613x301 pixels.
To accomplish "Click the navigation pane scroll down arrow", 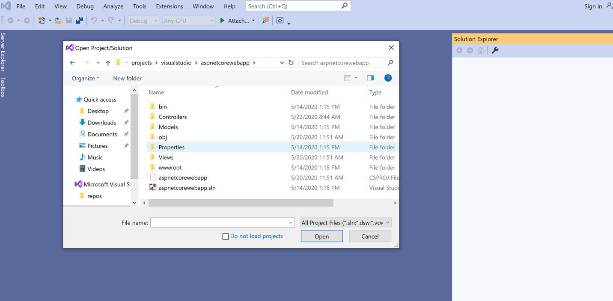I will point(134,203).
